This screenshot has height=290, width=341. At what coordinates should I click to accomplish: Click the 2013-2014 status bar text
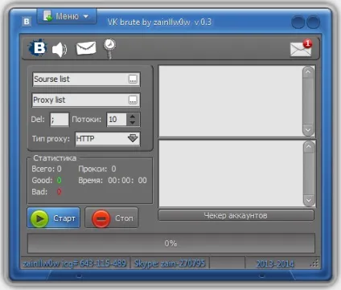[x=275, y=264]
